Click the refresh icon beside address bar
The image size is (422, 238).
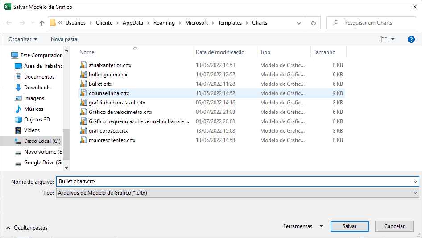coord(314,23)
